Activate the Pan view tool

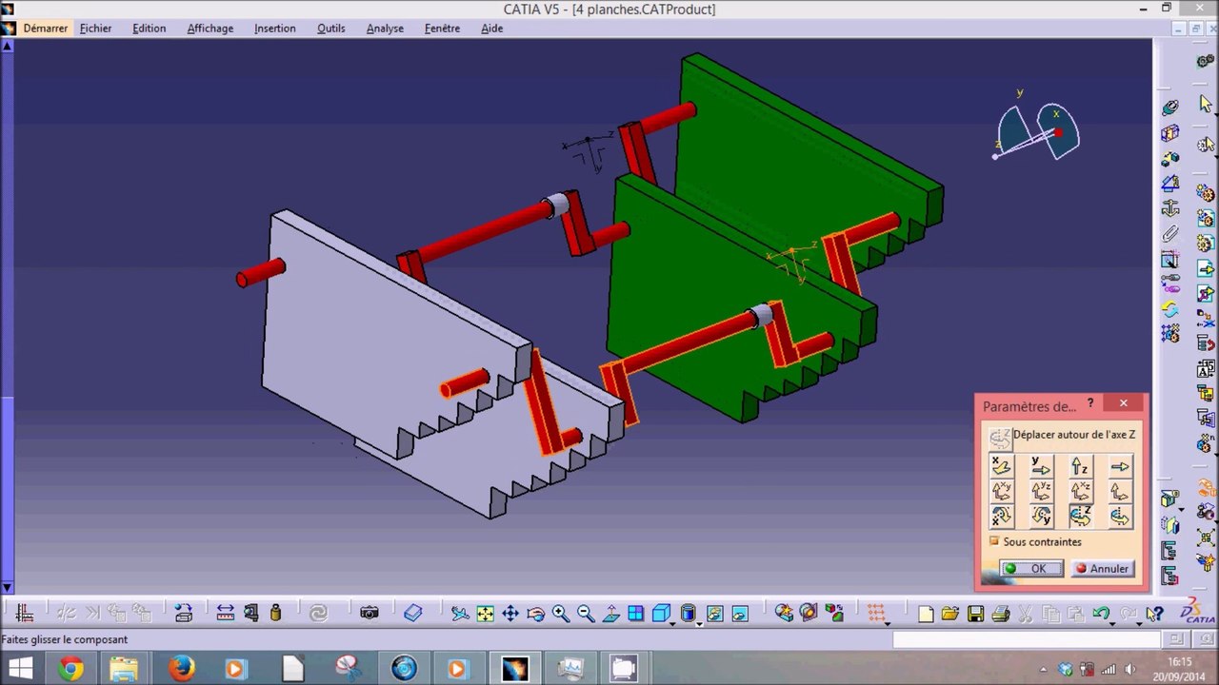pyautogui.click(x=510, y=614)
